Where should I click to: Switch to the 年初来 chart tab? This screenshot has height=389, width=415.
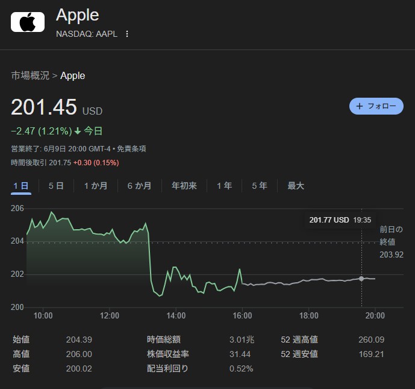pyautogui.click(x=184, y=186)
